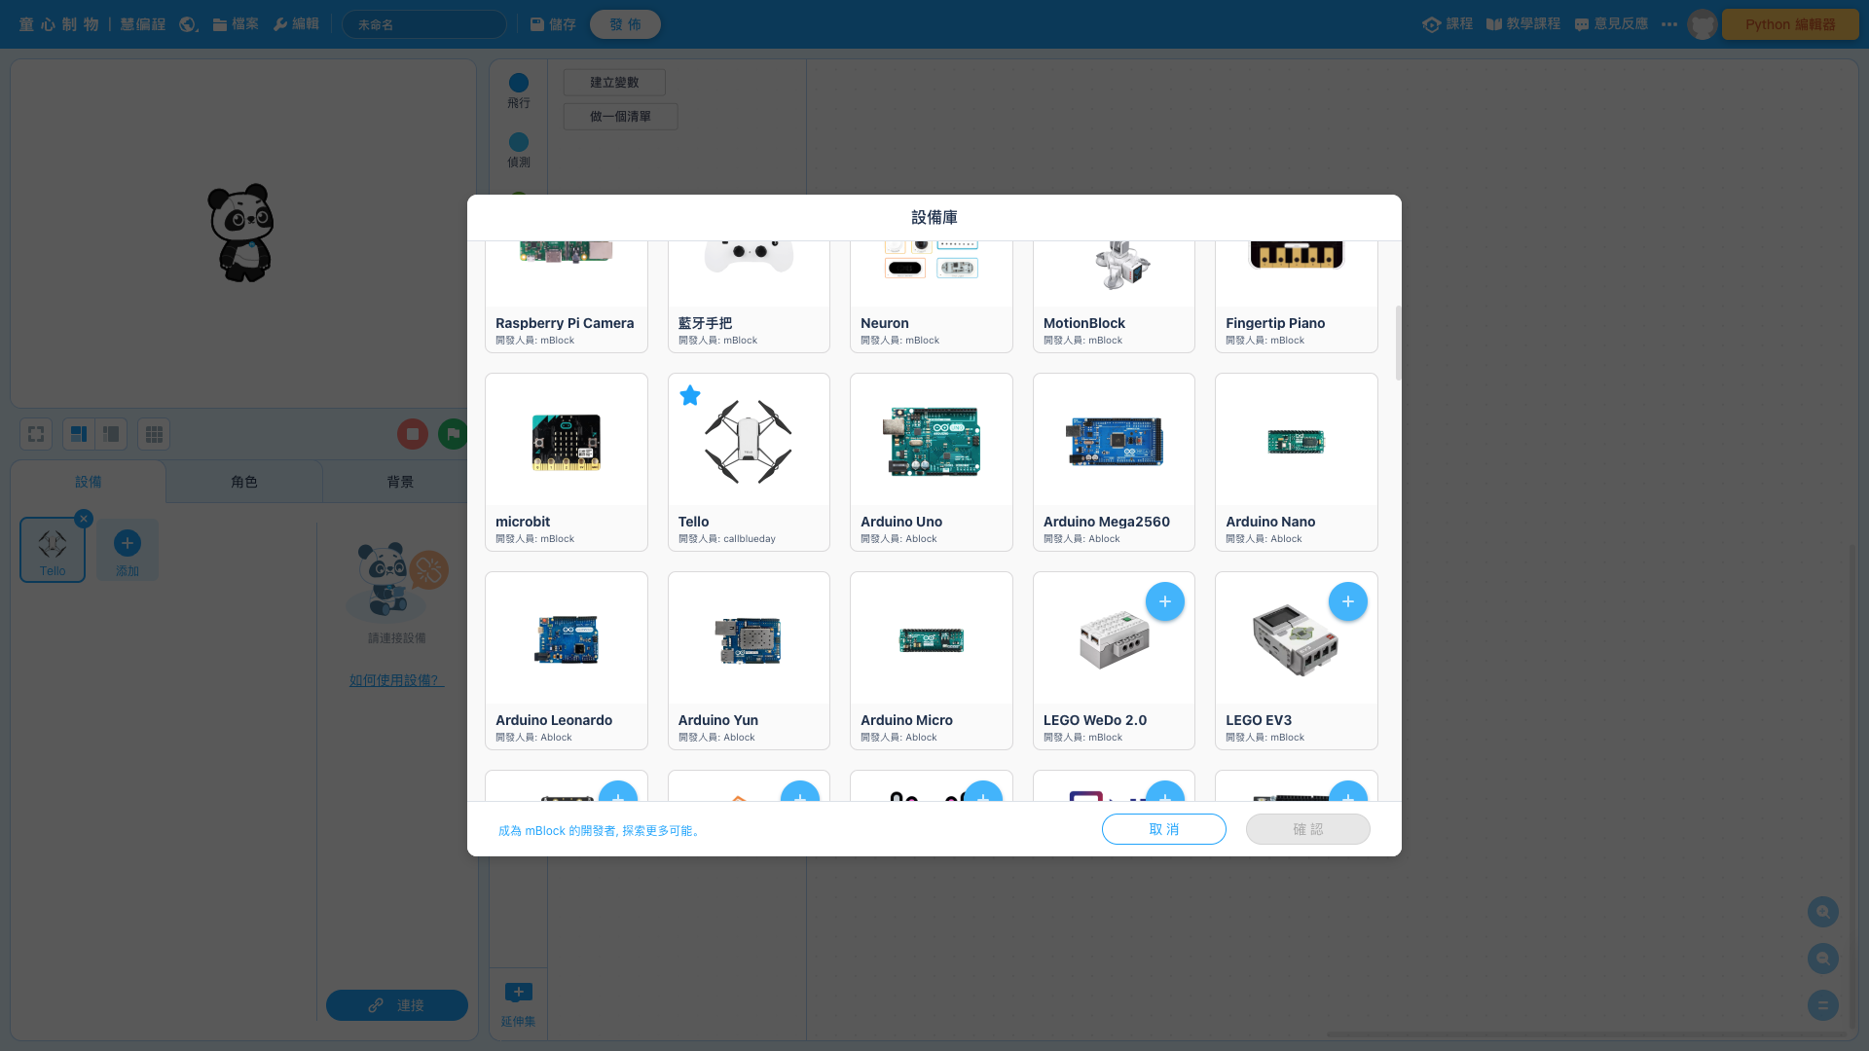
Task: Add the LEGO WeDo 2.0 device with the plus icon
Action: pyautogui.click(x=1164, y=601)
